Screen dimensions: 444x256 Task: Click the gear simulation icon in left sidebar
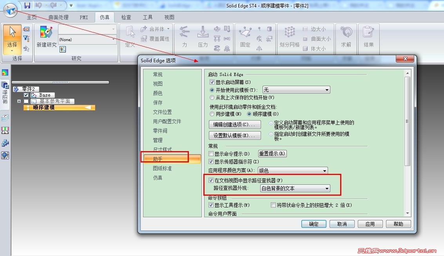(x=5, y=155)
